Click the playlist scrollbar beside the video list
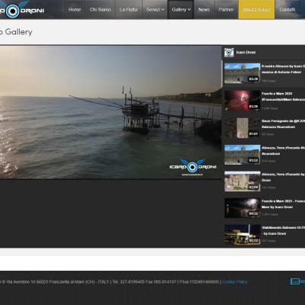Image resolution: width=305 pixels, height=305 pixels. click(x=223, y=74)
